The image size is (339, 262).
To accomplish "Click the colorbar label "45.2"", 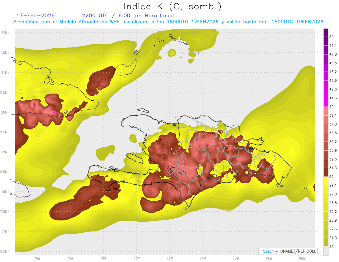I will tap(333, 72).
